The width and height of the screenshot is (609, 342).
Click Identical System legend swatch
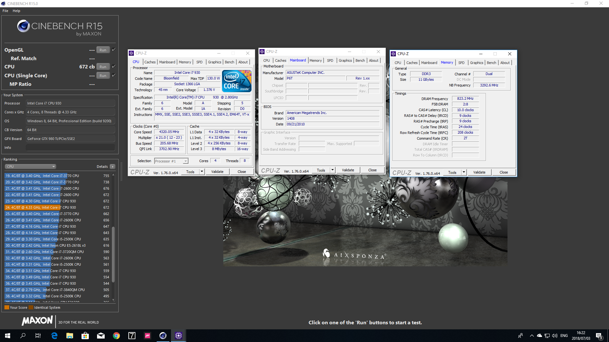pos(31,307)
